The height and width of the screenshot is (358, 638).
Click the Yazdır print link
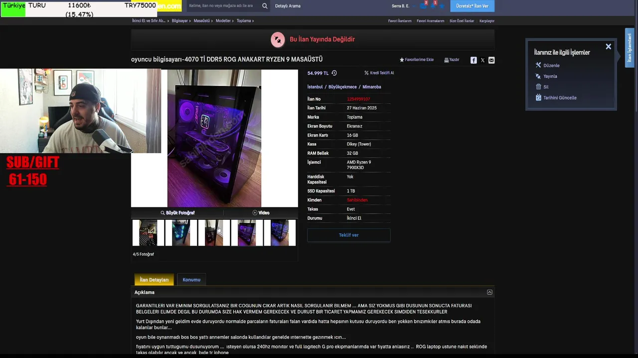(452, 60)
